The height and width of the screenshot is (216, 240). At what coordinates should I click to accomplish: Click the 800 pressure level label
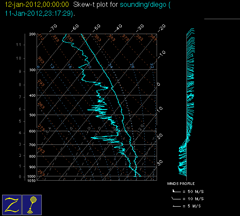coord(32,156)
